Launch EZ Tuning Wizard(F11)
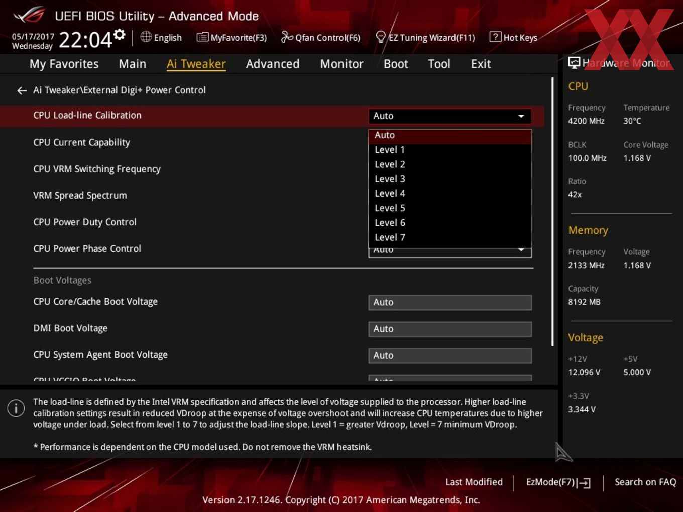Screen dimensions: 683x512 click(x=425, y=38)
